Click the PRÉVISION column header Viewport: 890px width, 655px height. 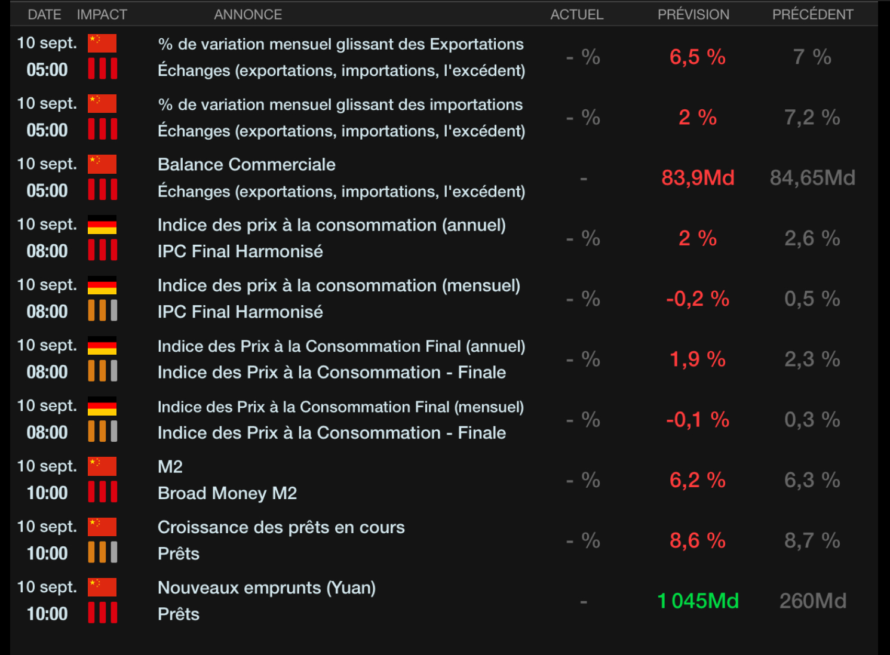click(x=693, y=14)
